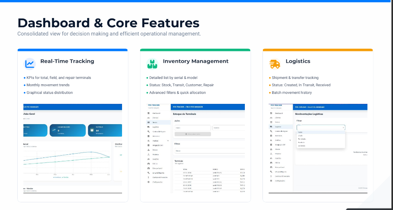Click the Status dropdown arrow in Logistics screenshot

tap(343, 128)
